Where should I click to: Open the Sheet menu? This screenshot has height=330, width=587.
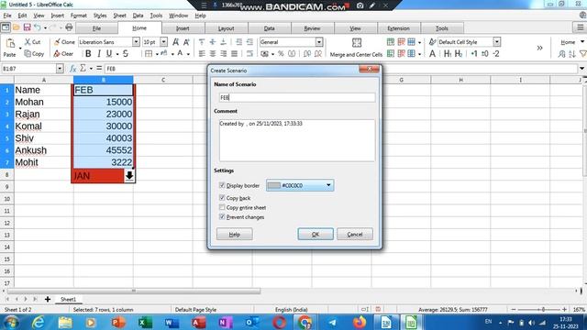point(120,16)
